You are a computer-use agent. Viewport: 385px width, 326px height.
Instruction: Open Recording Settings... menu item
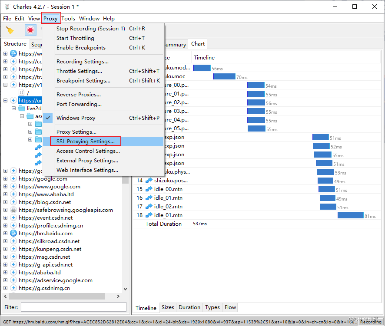pos(103,62)
